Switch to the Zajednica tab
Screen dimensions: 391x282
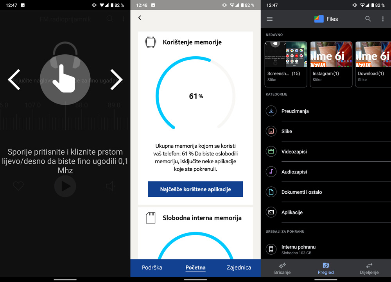[x=239, y=268]
